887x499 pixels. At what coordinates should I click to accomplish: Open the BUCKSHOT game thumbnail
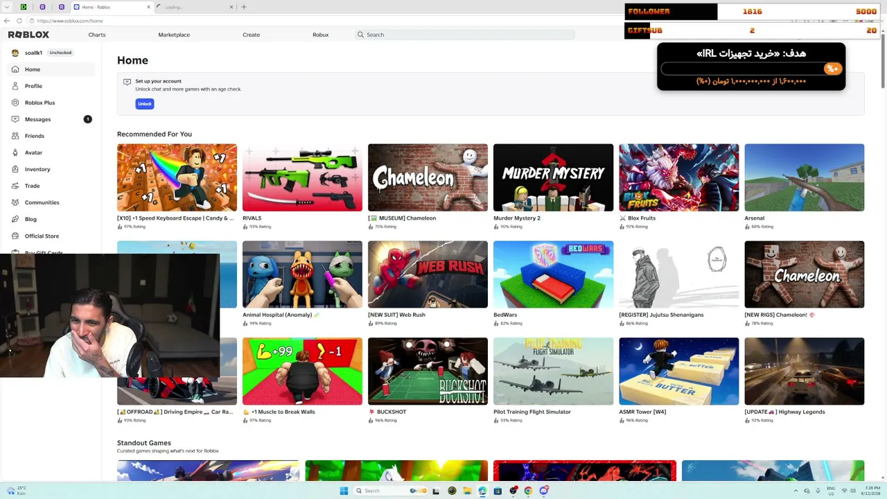click(x=428, y=371)
